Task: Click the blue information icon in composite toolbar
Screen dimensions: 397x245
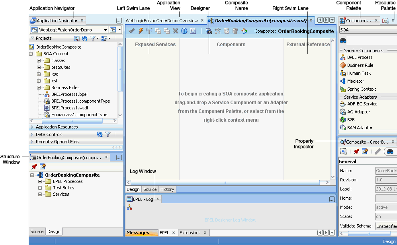Action: (x=184, y=31)
